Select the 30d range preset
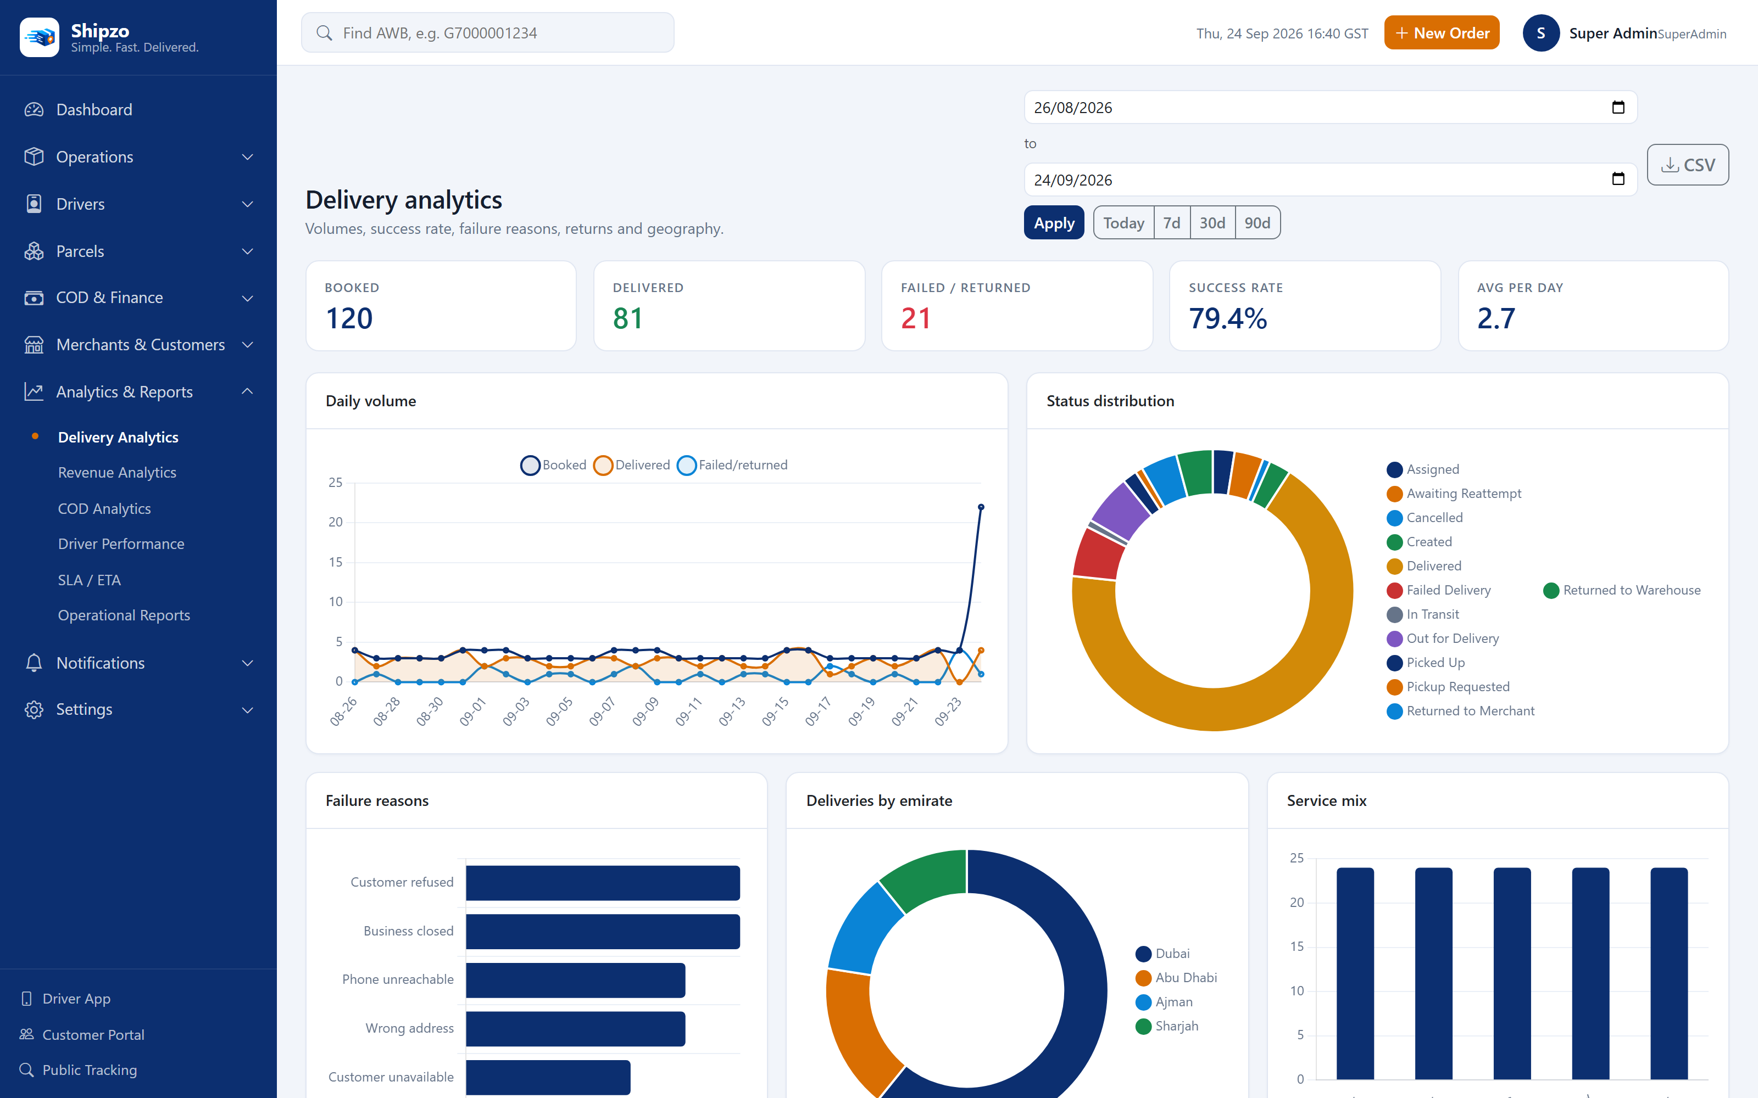 click(x=1212, y=223)
